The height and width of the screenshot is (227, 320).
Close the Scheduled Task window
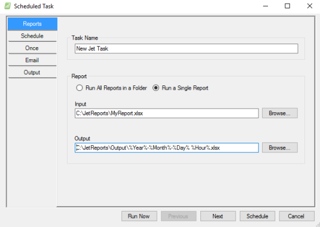(x=310, y=6)
